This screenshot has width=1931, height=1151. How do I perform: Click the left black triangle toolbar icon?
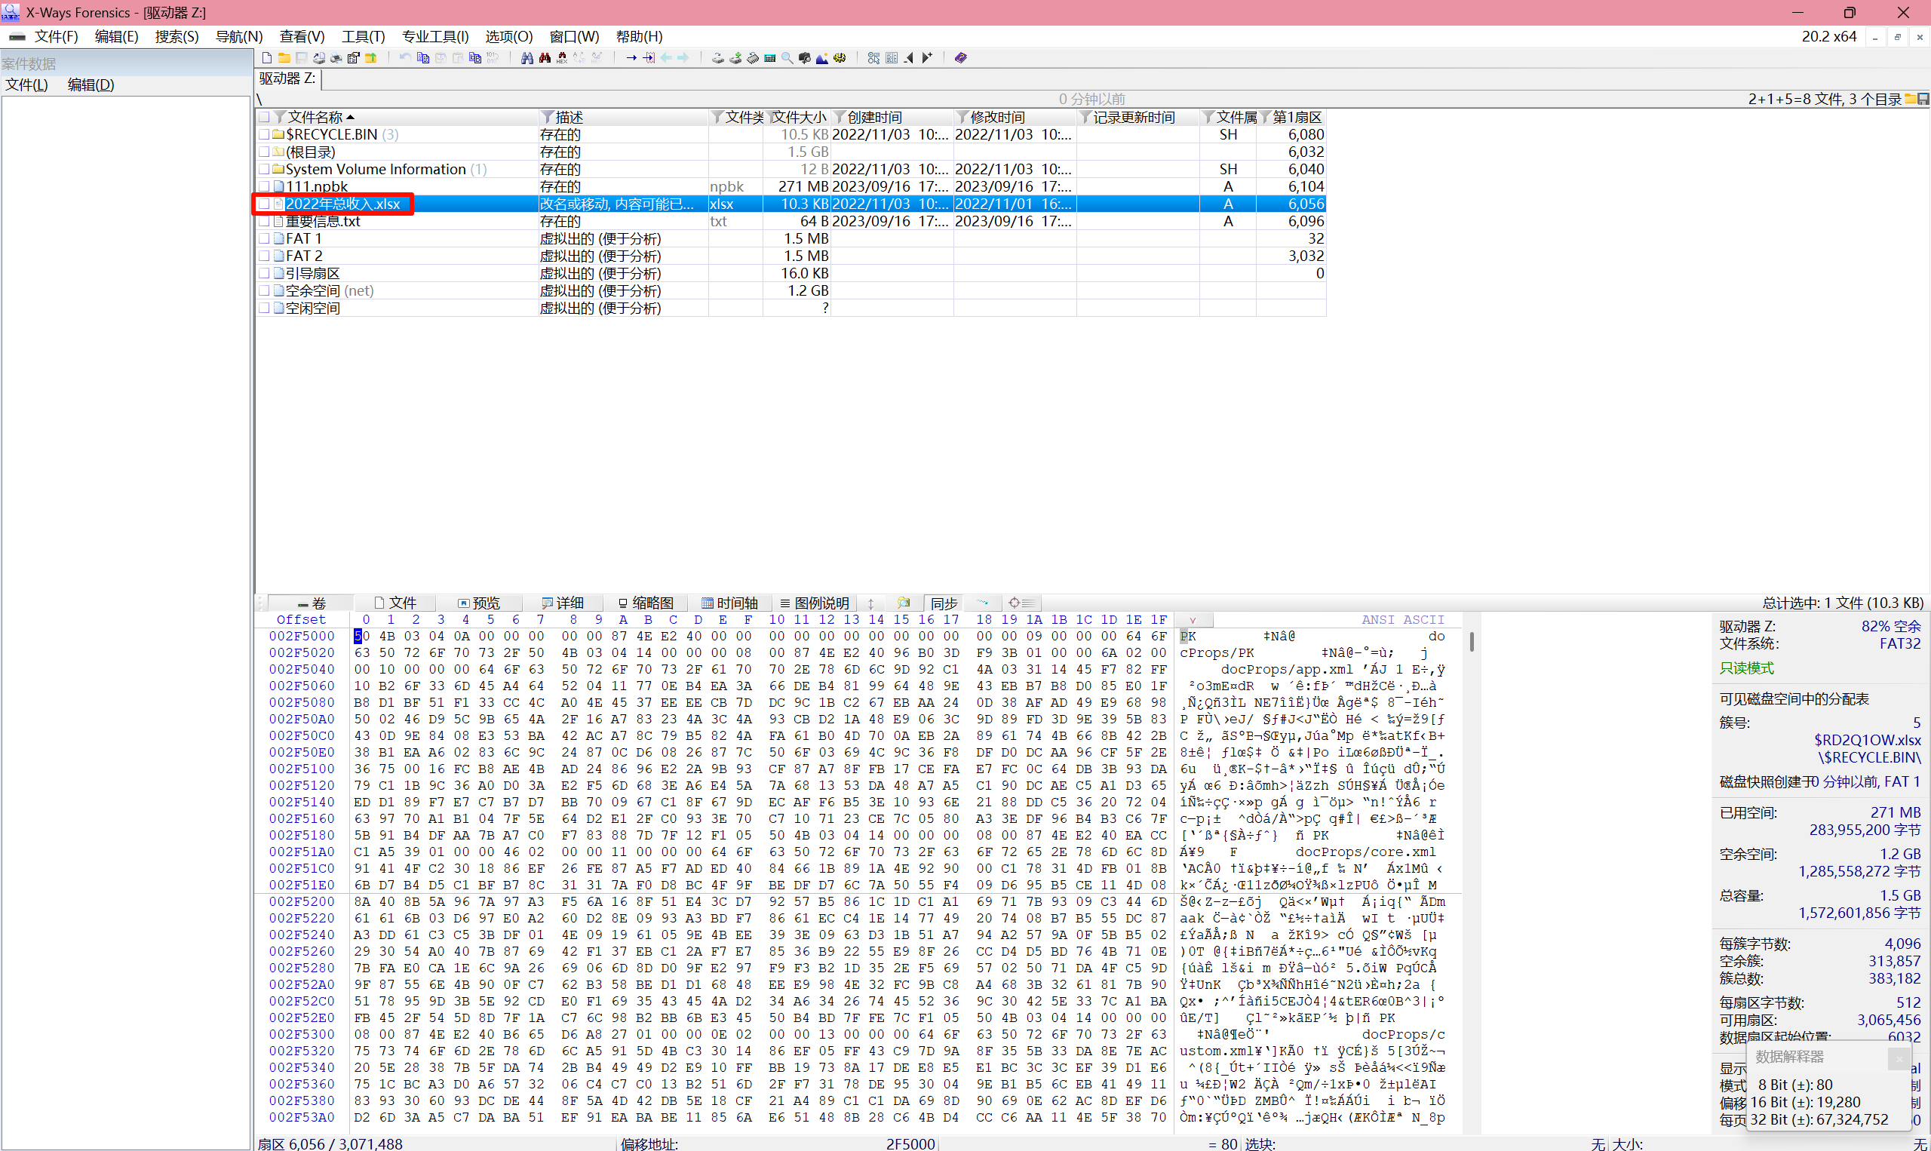pyautogui.click(x=909, y=58)
